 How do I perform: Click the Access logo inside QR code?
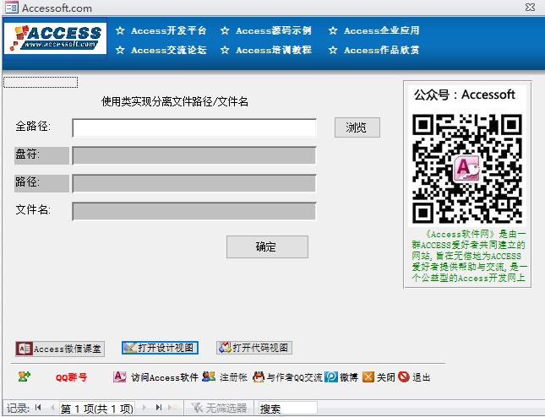coord(467,168)
